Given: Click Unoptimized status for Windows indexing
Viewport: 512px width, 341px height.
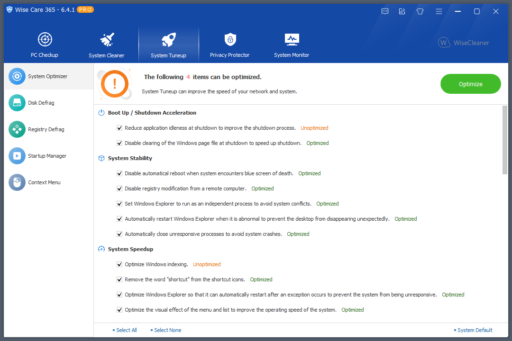Looking at the screenshot, I should point(207,264).
